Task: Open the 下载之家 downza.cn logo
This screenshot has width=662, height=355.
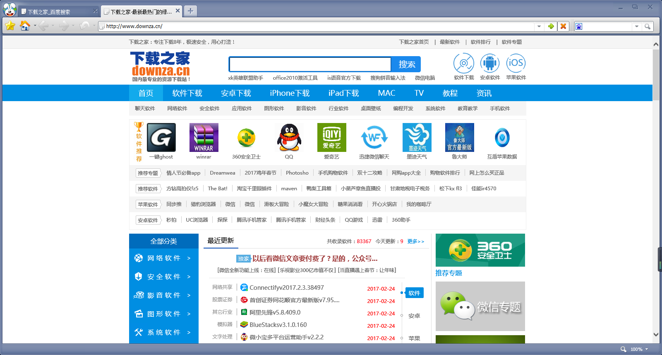Action: point(161,66)
